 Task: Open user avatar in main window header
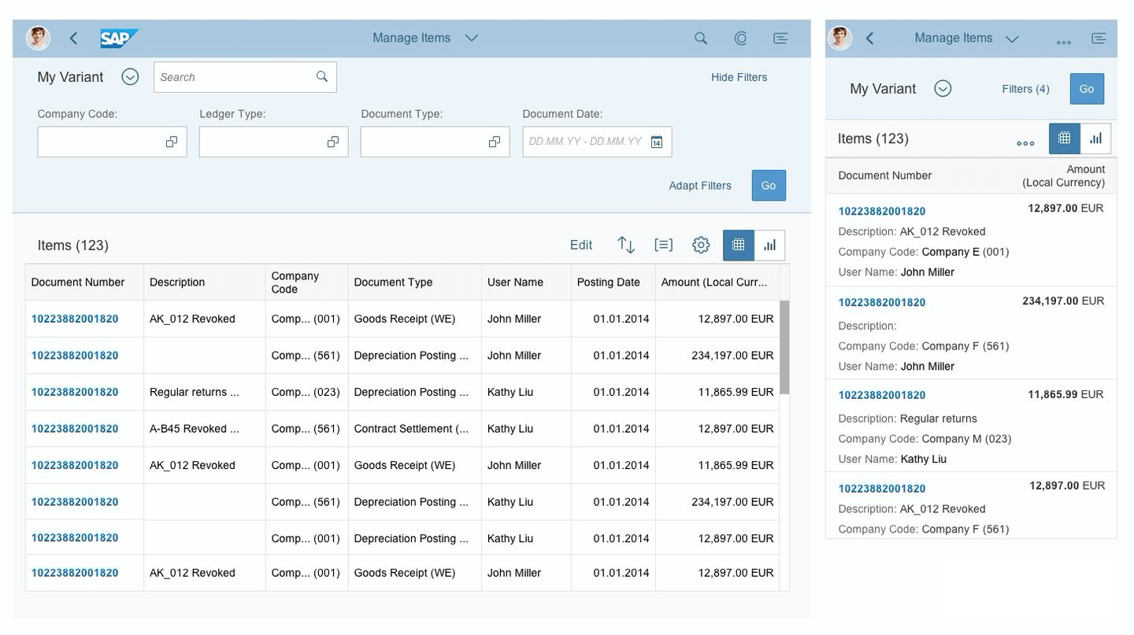38,38
